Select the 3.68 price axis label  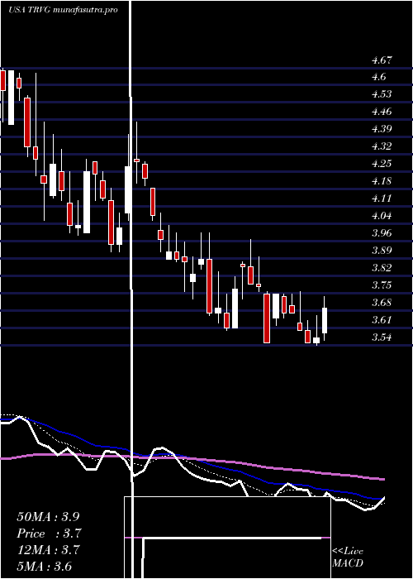tap(382, 303)
